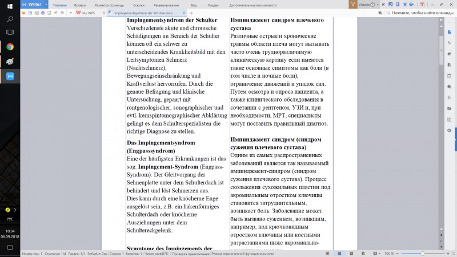This screenshot has height=257, width=457.
Task: Switch to the Главная ribbon tab
Action: pyautogui.click(x=60, y=5)
